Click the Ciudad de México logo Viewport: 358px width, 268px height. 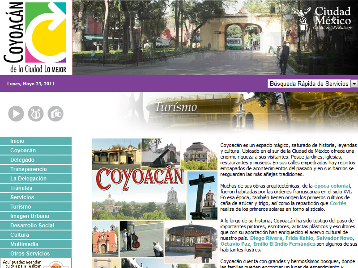pyautogui.click(x=321, y=19)
